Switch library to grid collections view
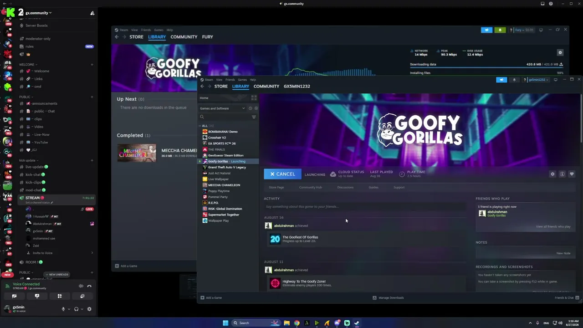Image resolution: width=583 pixels, height=328 pixels. coord(254,97)
